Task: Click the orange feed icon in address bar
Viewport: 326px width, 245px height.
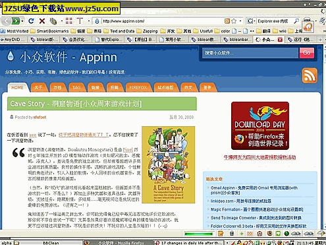Action: [x=227, y=21]
